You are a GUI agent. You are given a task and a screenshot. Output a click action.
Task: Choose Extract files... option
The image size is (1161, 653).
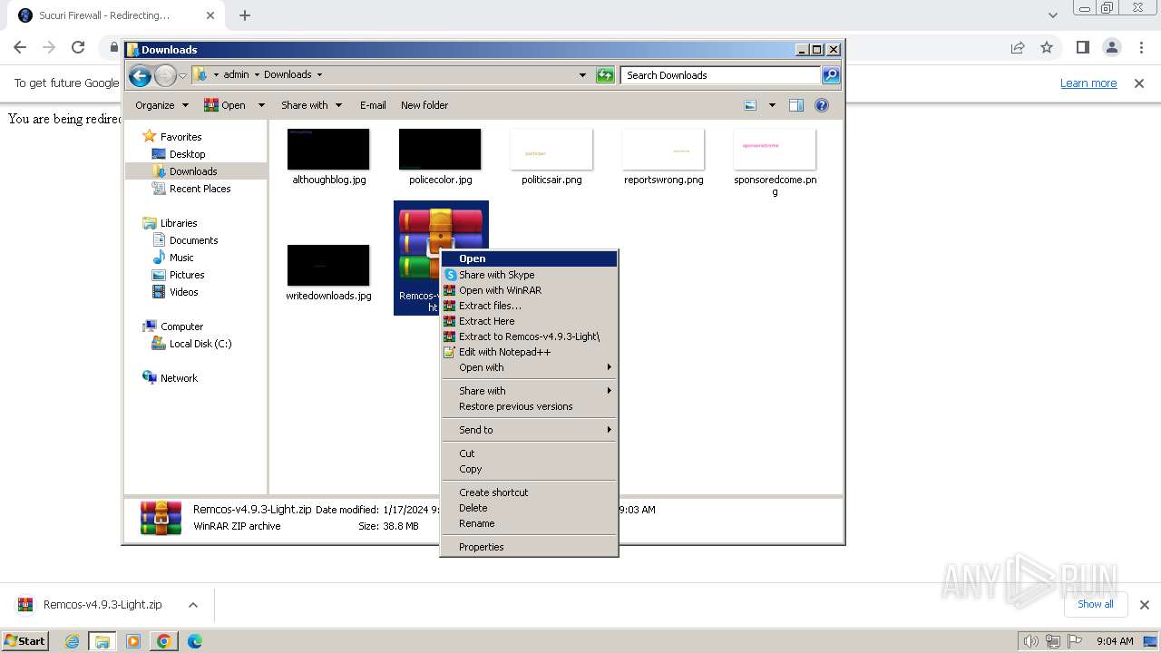tap(529, 306)
